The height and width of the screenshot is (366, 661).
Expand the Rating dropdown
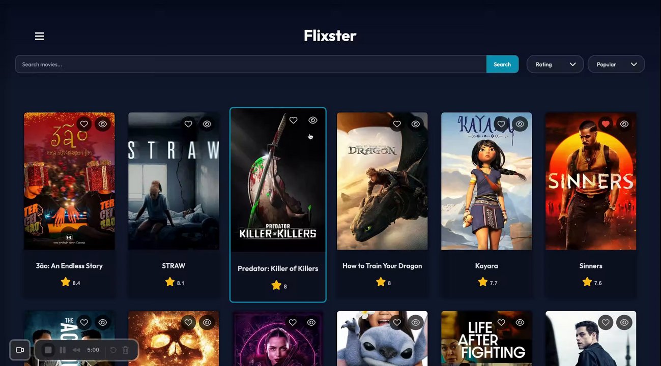(555, 65)
